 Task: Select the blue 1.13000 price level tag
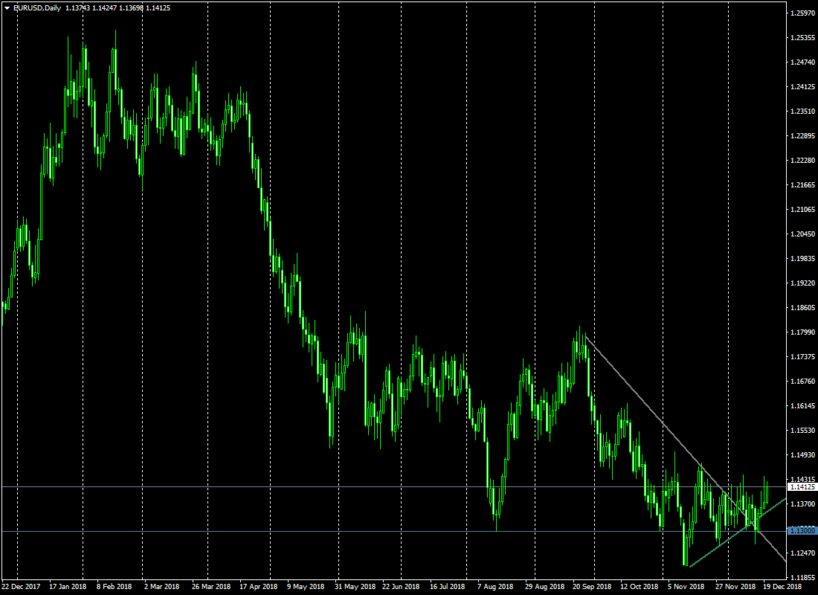(x=802, y=531)
